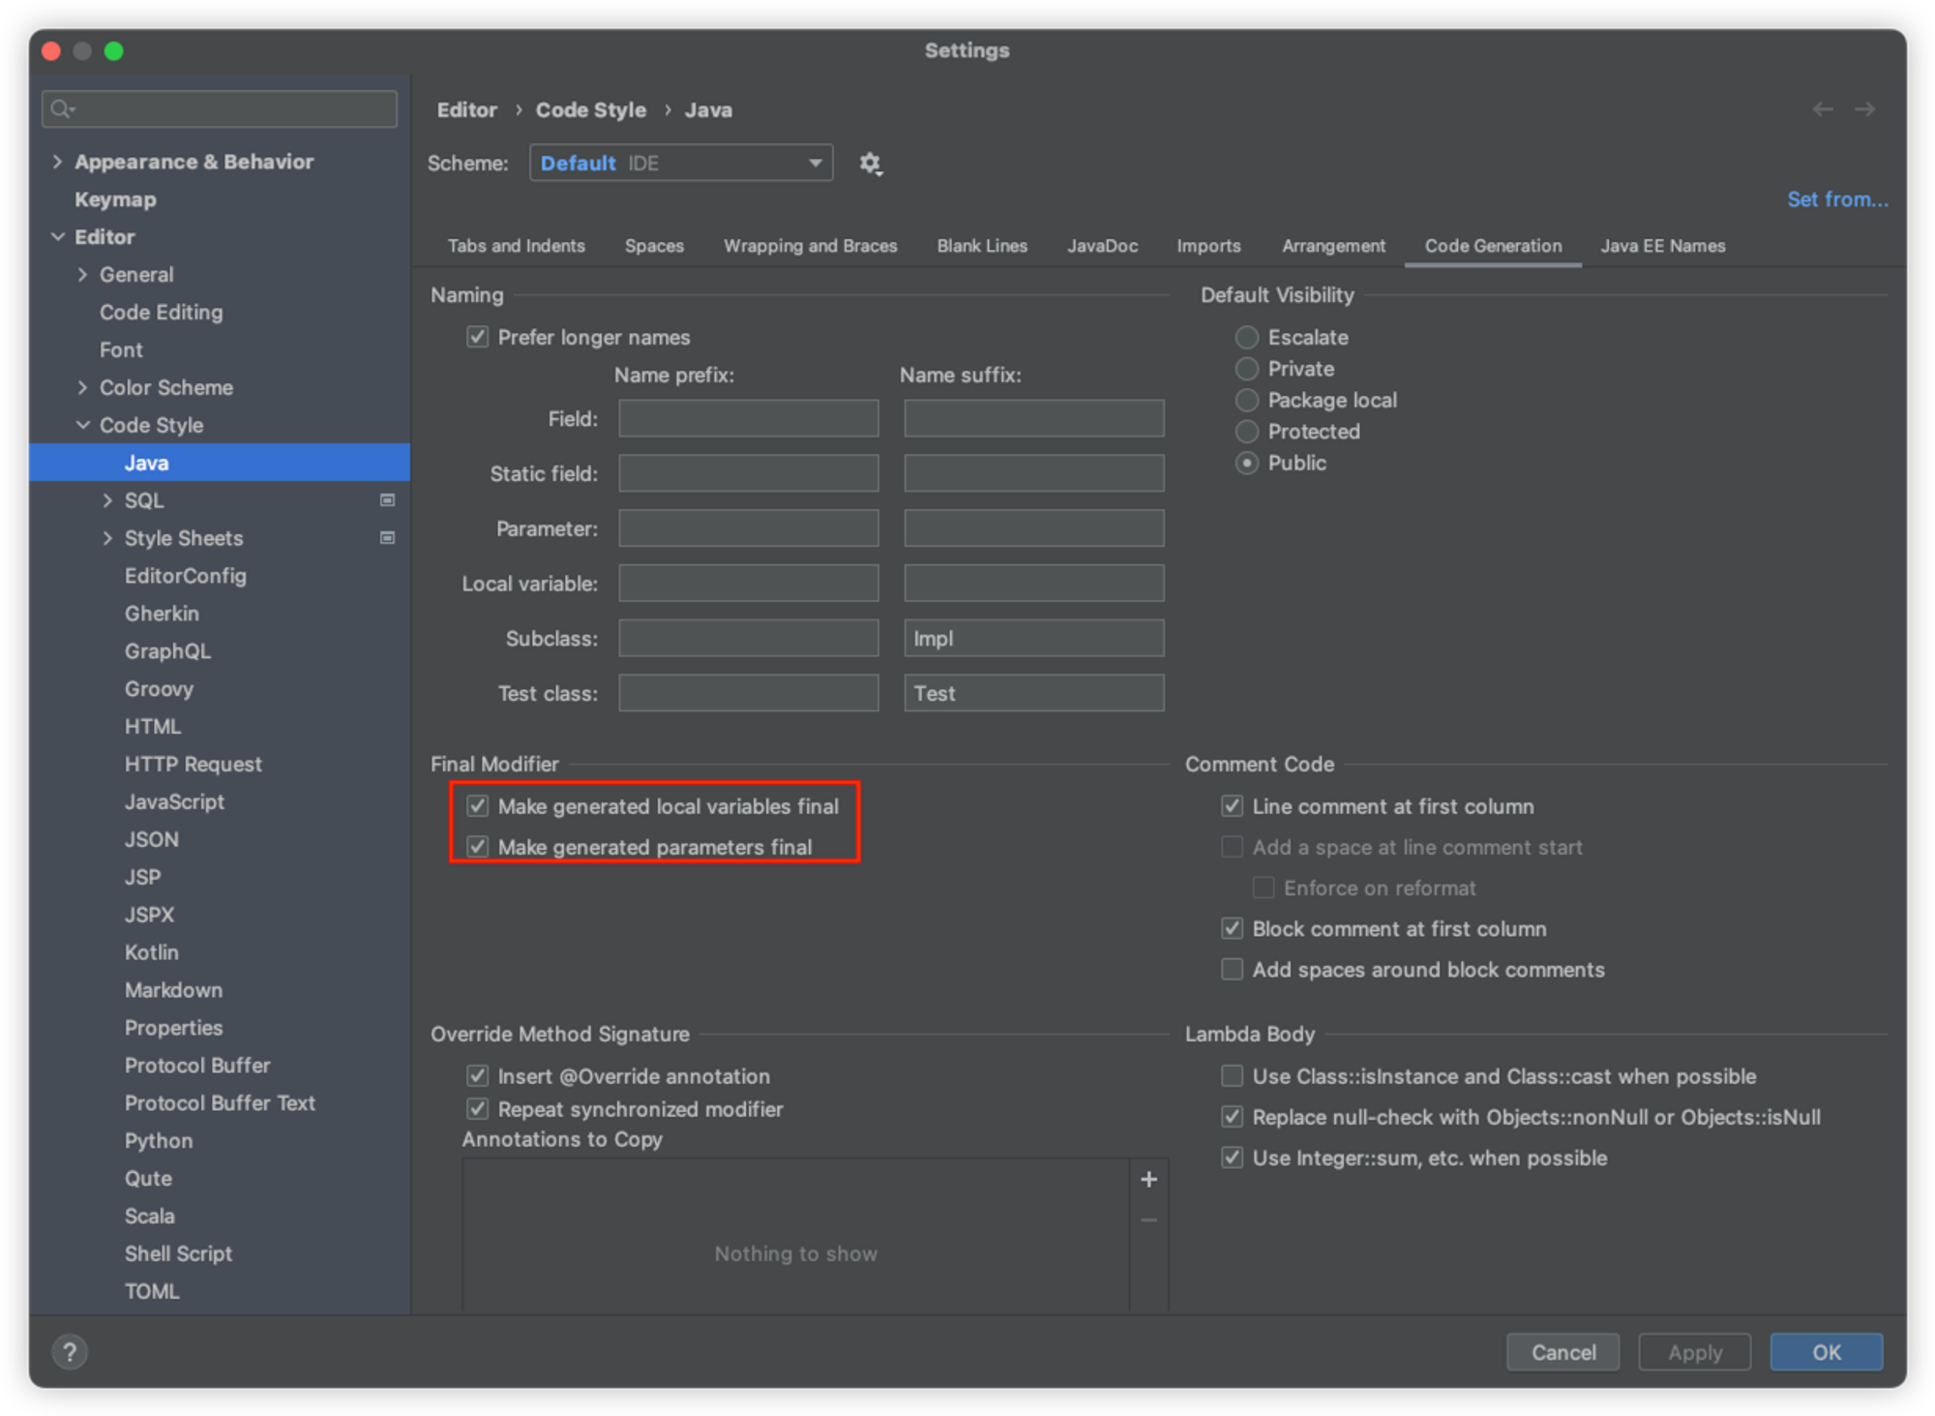Uncheck Make generated local variables final

(477, 806)
